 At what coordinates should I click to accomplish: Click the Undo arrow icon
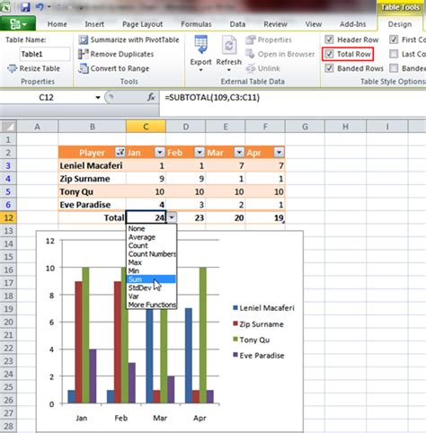[x=40, y=6]
